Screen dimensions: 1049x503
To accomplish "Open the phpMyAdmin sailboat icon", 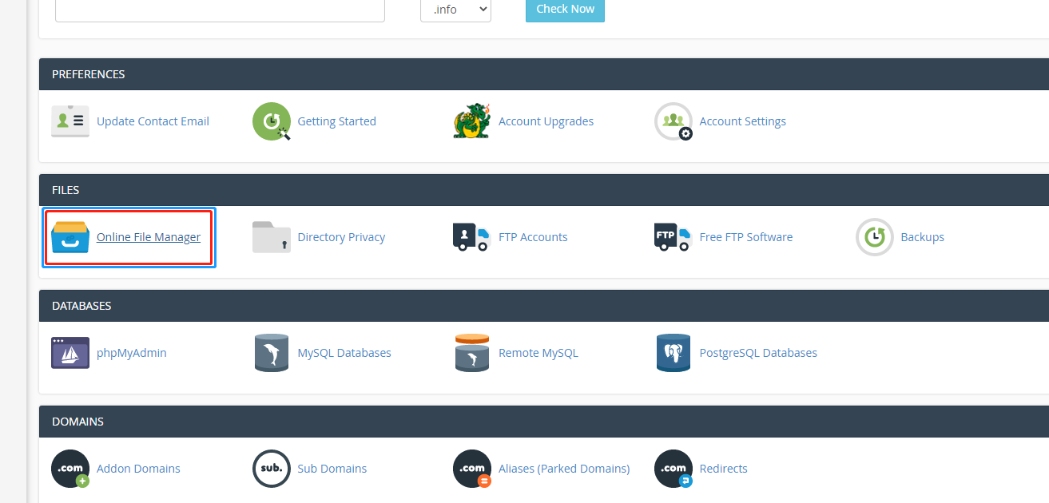I will pyautogui.click(x=70, y=353).
